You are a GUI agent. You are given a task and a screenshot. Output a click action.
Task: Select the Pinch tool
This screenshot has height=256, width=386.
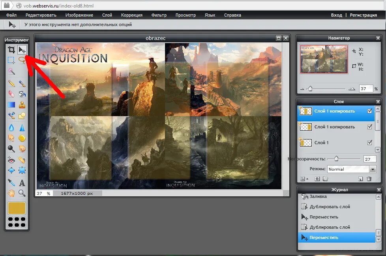coord(22,170)
